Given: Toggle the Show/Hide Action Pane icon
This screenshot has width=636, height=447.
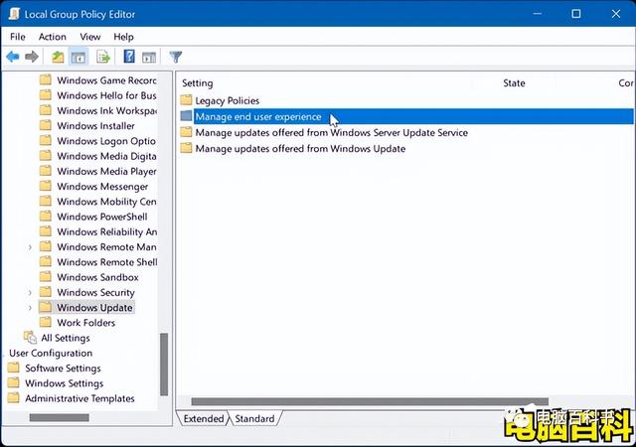Looking at the screenshot, I should tap(149, 58).
